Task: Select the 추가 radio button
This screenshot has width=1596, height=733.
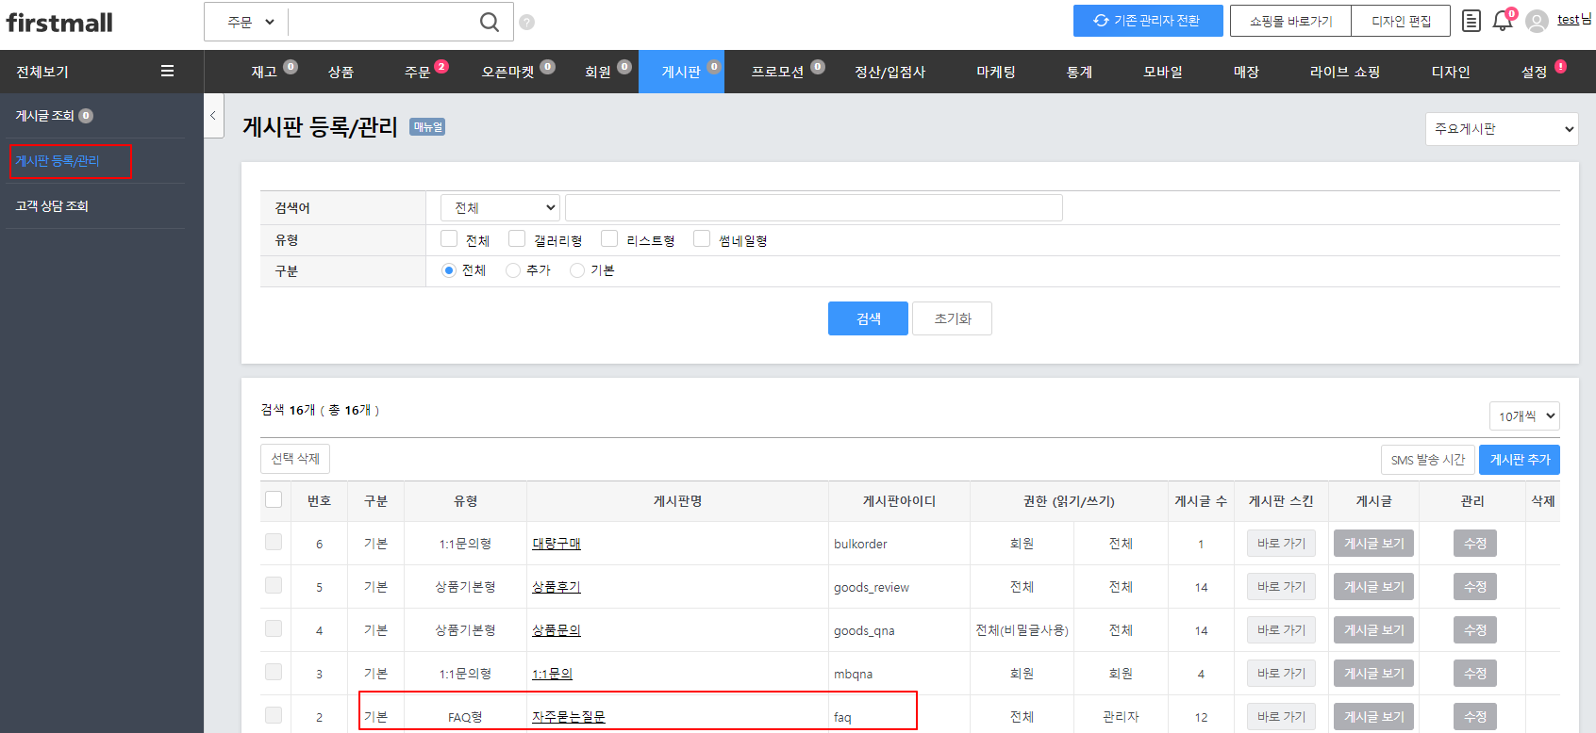Action: point(513,270)
